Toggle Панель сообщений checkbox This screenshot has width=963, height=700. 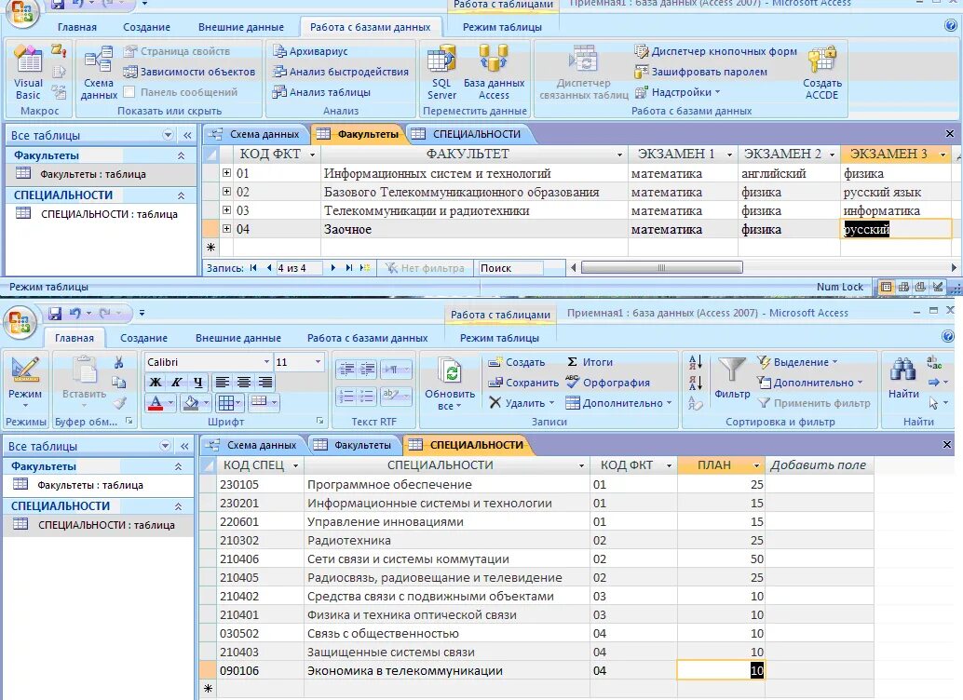(129, 92)
